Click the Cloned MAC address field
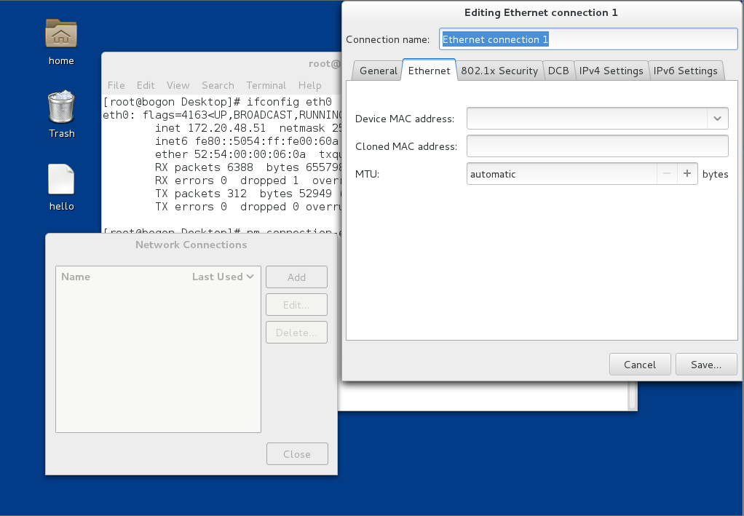 click(x=598, y=146)
